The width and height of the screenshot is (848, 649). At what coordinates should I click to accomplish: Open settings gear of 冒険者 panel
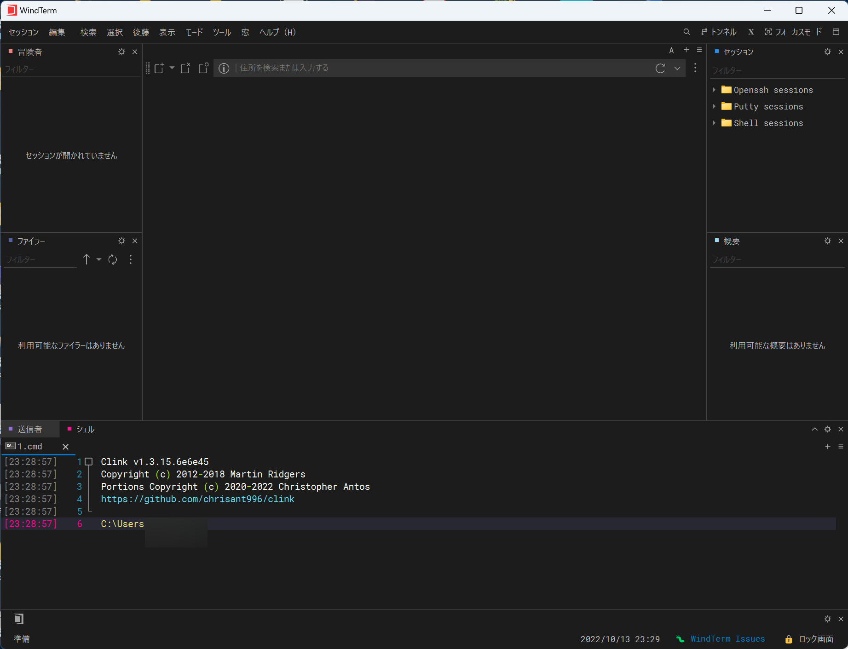point(121,52)
